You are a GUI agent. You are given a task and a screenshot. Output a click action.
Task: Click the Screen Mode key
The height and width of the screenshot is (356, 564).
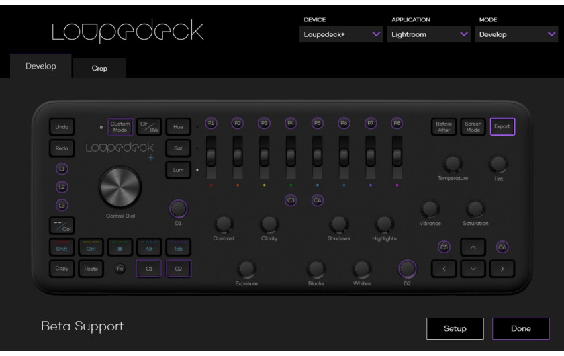point(473,127)
